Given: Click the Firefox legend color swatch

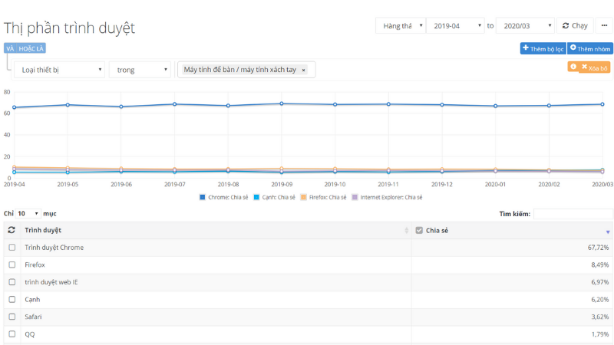Looking at the screenshot, I should point(303,197).
